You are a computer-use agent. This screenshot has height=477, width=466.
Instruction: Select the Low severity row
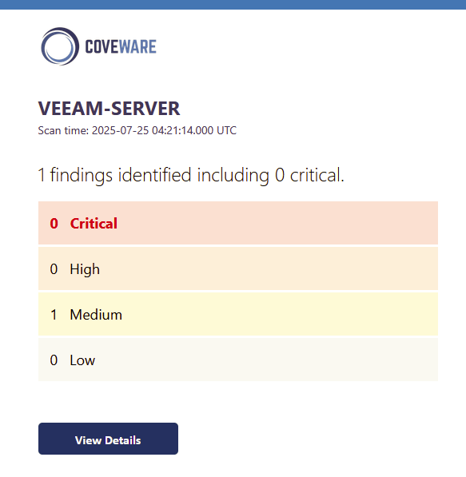pyautogui.click(x=238, y=360)
